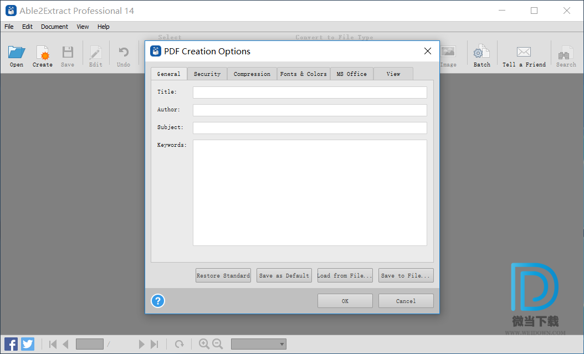Open help with the question mark icon
Viewport: 584px width, 354px height.
pyautogui.click(x=157, y=301)
